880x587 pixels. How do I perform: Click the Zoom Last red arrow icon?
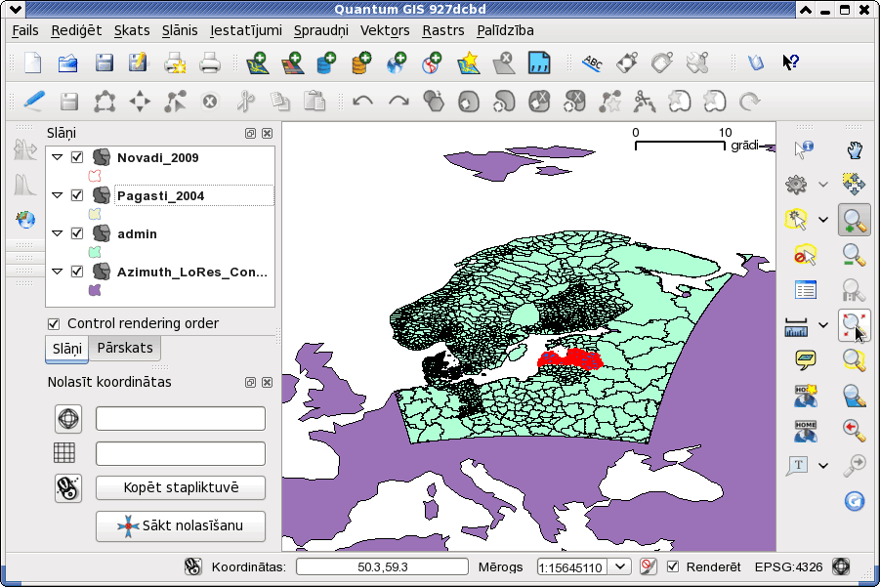tap(855, 430)
